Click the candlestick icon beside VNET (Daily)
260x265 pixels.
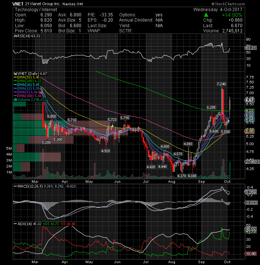tap(15, 74)
